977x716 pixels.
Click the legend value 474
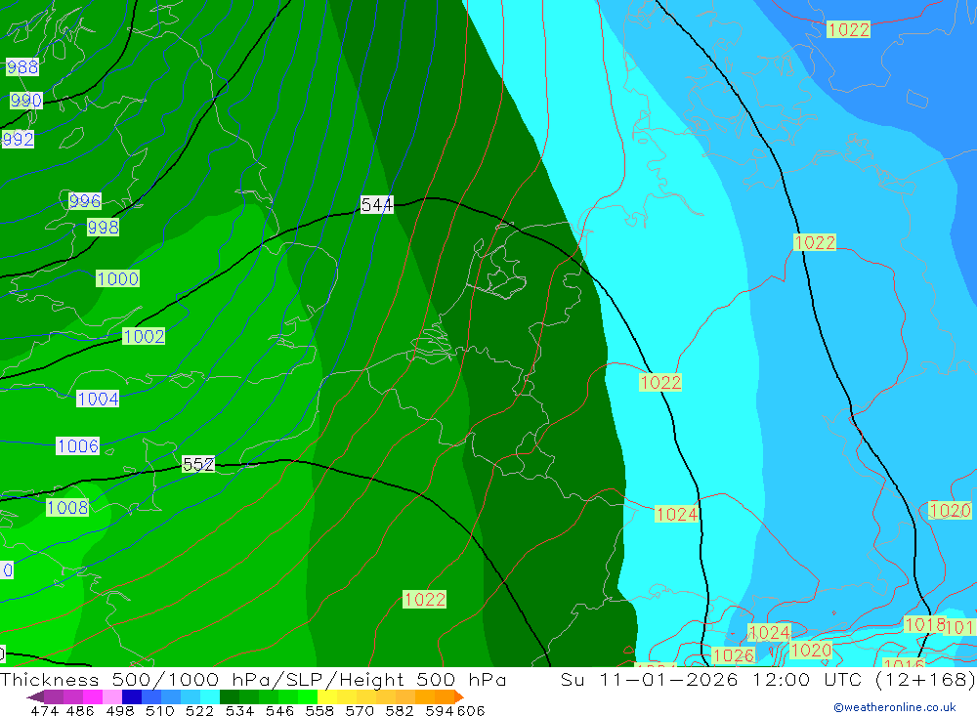(44, 710)
